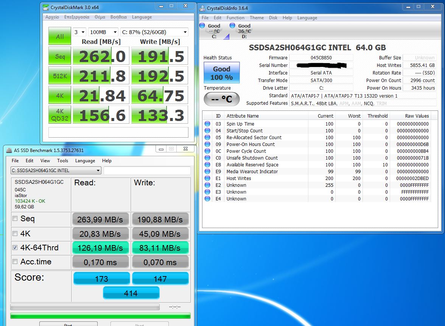Expand the AS SSD drive selection dropdown
The width and height of the screenshot is (445, 326).
coord(56,171)
